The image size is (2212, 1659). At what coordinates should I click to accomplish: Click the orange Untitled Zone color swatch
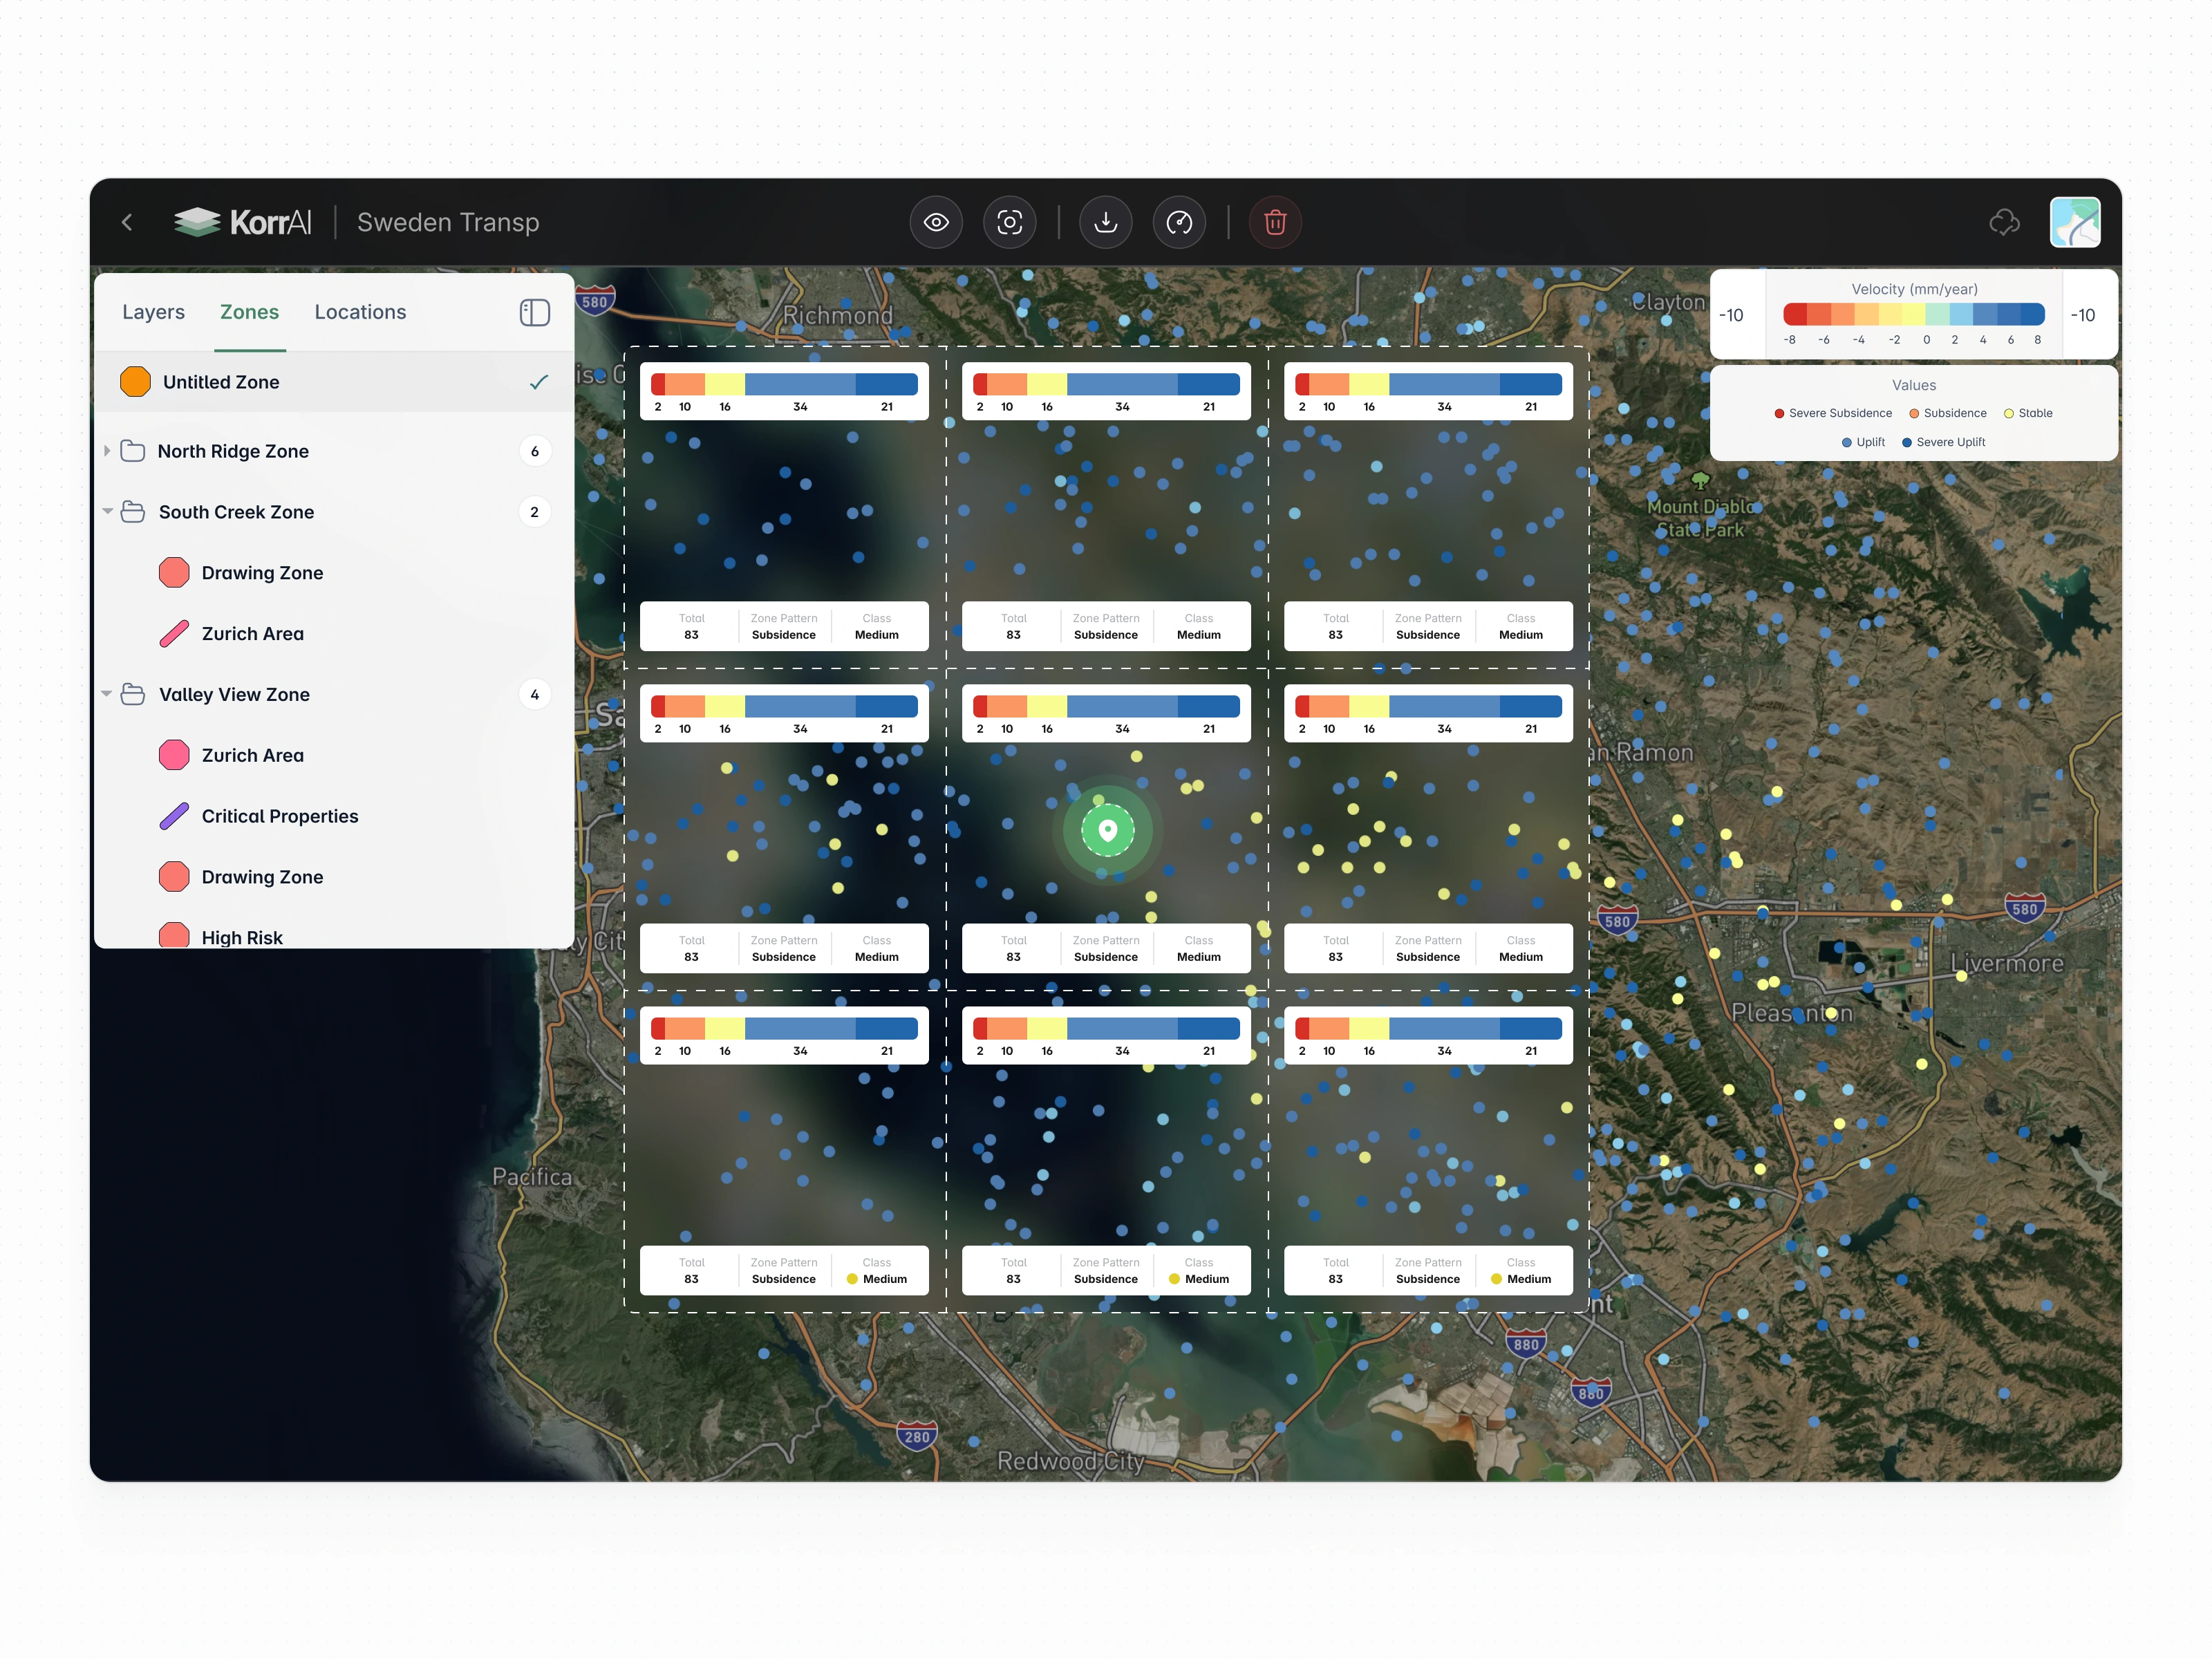135,382
